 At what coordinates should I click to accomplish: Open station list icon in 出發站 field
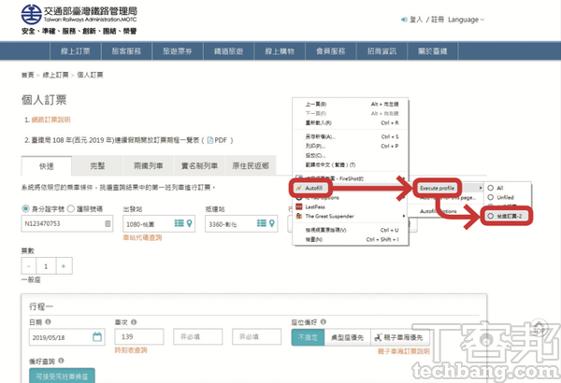pyautogui.click(x=179, y=223)
